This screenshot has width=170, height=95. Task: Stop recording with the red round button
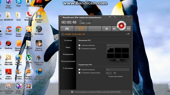(121, 26)
